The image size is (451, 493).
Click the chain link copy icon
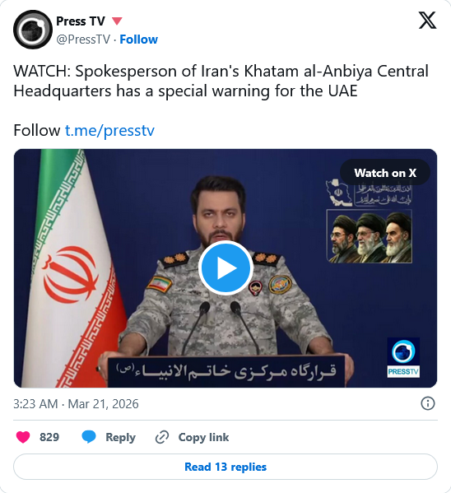[x=162, y=437]
